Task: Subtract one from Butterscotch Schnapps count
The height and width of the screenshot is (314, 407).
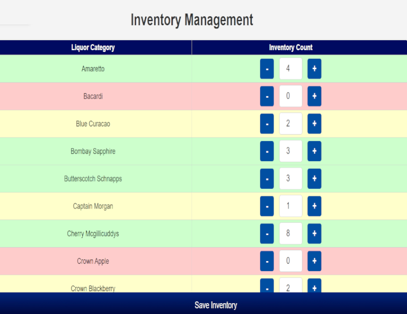Action: tap(267, 179)
